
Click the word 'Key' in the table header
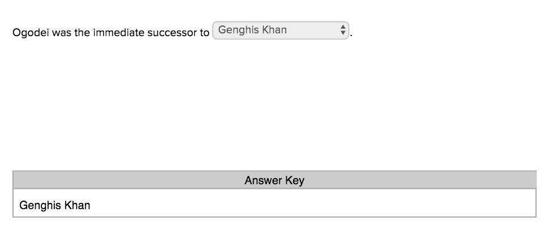(x=295, y=180)
